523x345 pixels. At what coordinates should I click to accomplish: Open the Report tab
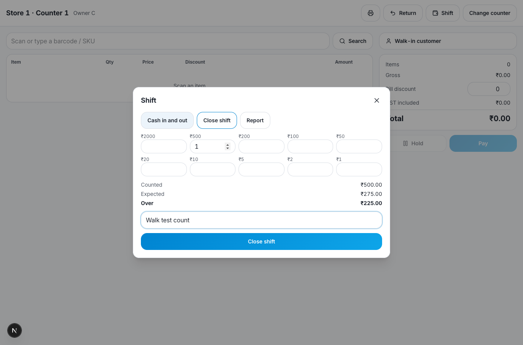tap(255, 120)
